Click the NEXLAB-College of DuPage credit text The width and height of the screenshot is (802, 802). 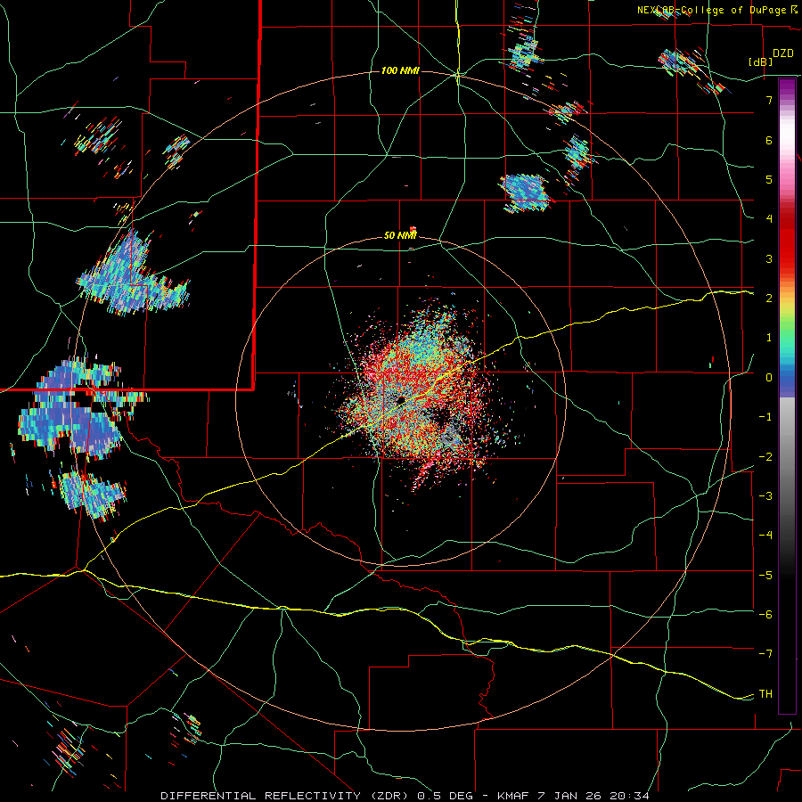click(716, 10)
